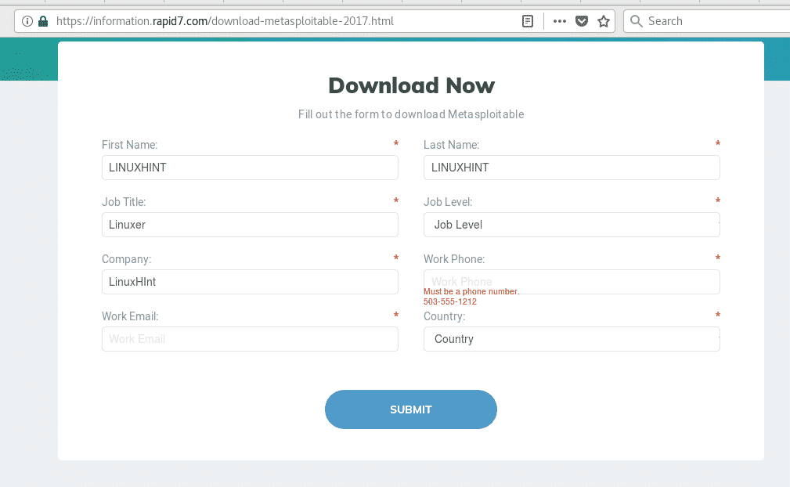The height and width of the screenshot is (487, 790).
Task: Click the example number 503-555-1212
Action: point(450,301)
